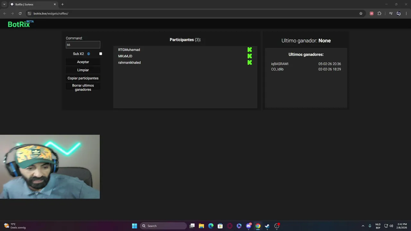Open the weather widget in taskbar
This screenshot has width=411, height=231.
click(x=15, y=226)
